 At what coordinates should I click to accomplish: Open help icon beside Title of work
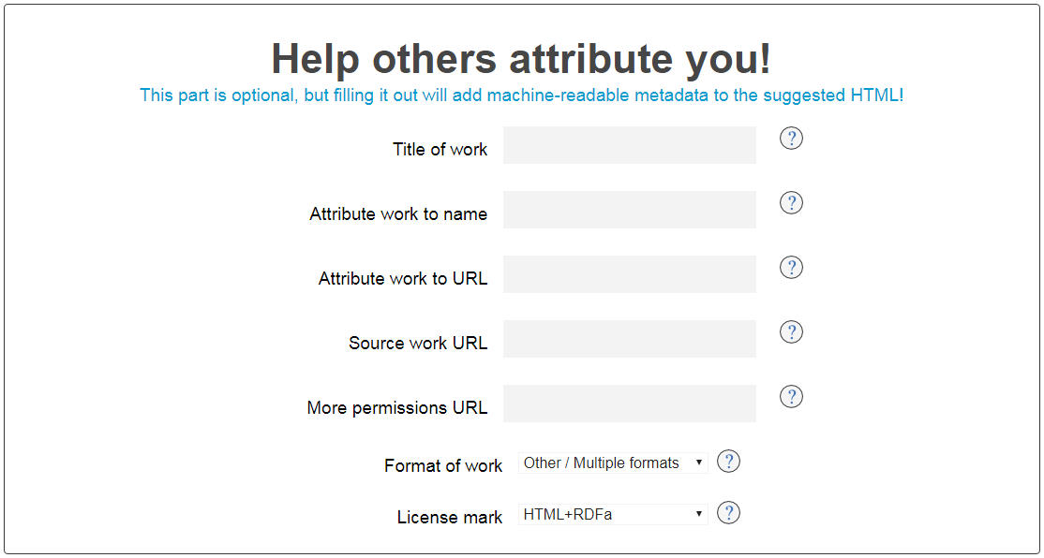tap(791, 139)
